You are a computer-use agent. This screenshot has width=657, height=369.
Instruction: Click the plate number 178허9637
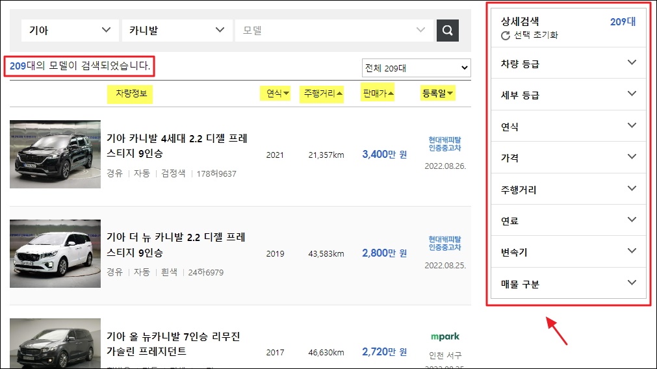(x=216, y=174)
